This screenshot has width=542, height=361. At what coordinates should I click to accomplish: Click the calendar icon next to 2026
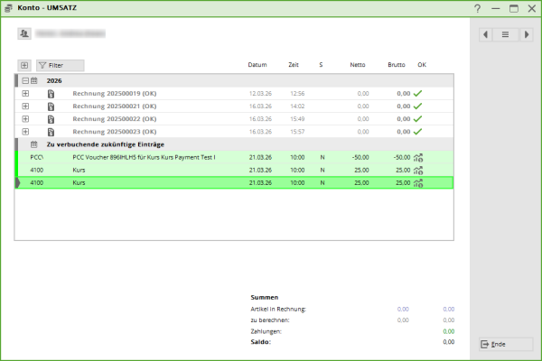click(33, 80)
